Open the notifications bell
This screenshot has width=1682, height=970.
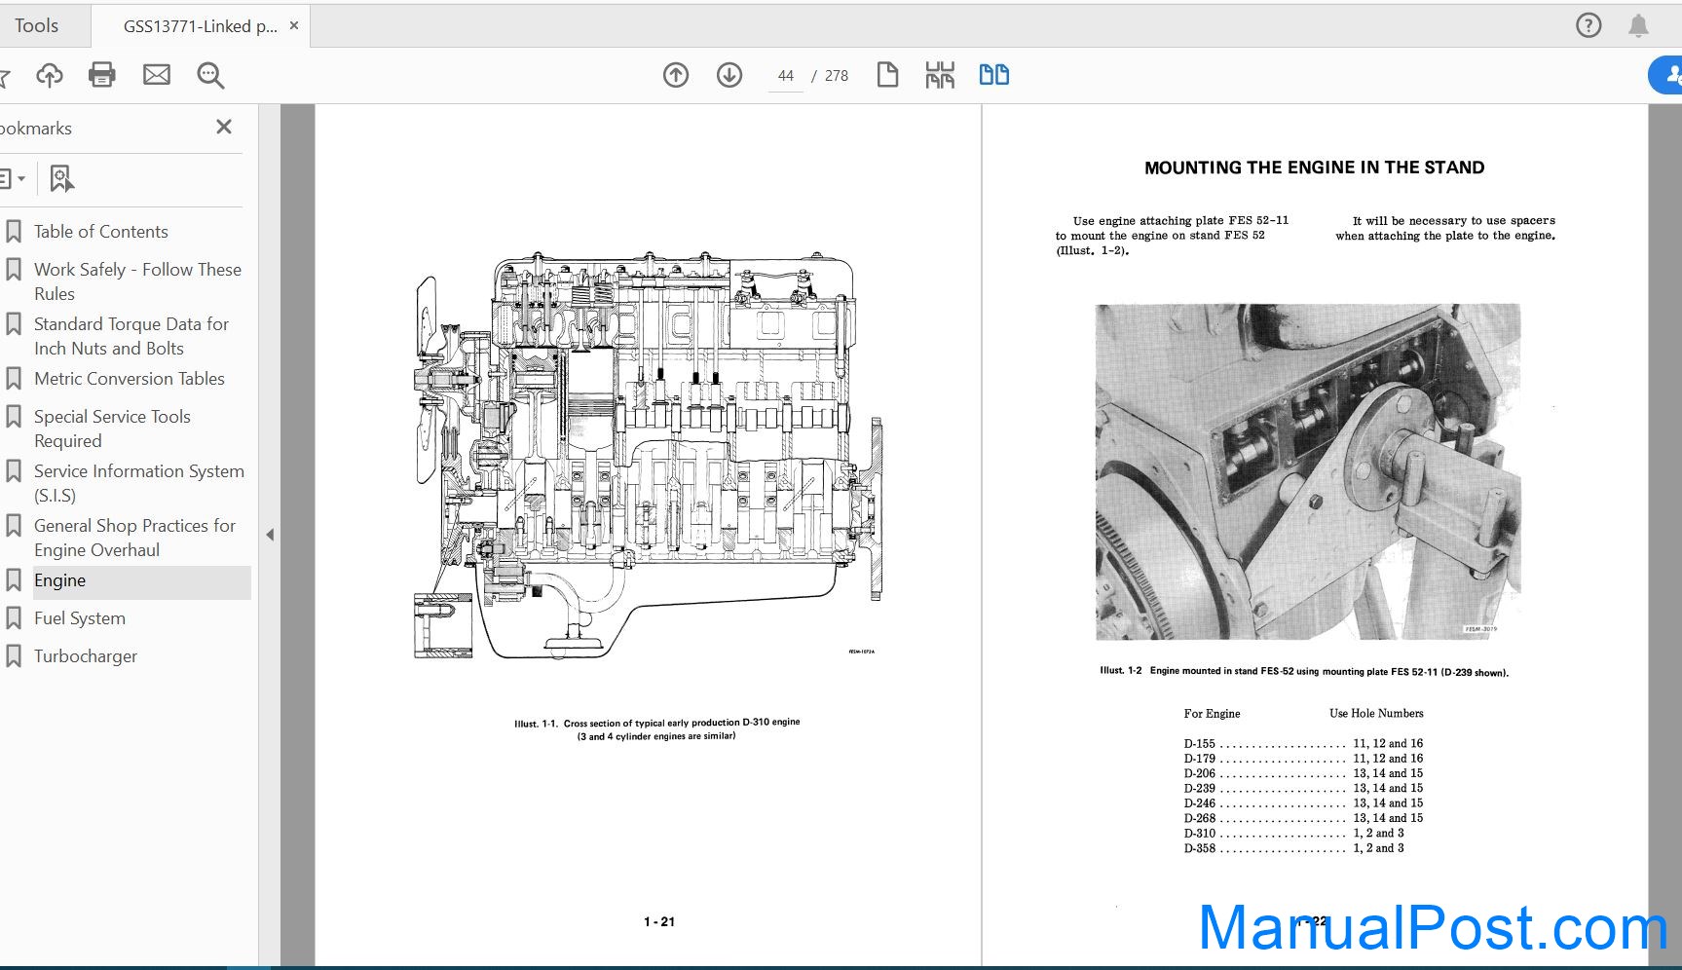pos(1639,26)
